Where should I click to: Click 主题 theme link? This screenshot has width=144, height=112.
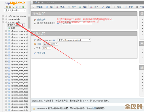click(39, 44)
